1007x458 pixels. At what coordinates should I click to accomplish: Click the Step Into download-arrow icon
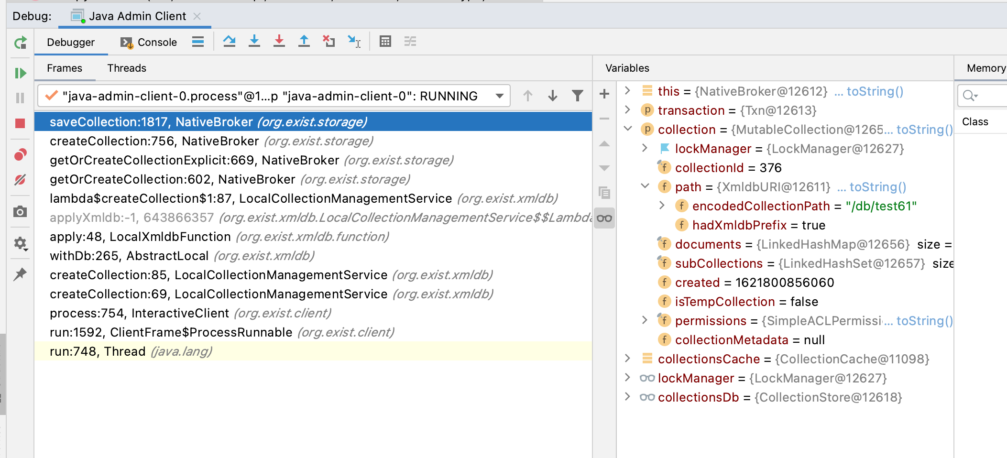click(254, 42)
